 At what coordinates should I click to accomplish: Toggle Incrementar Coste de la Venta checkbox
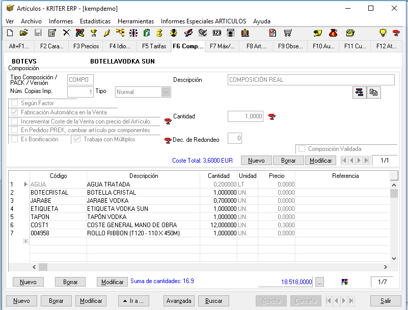[x=15, y=121]
